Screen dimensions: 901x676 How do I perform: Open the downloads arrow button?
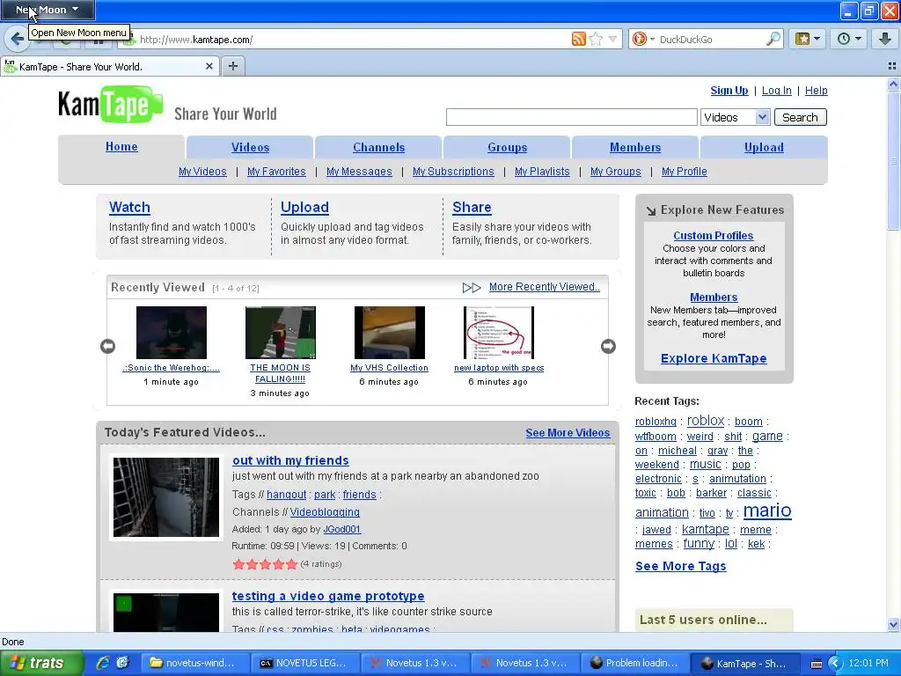pos(885,39)
